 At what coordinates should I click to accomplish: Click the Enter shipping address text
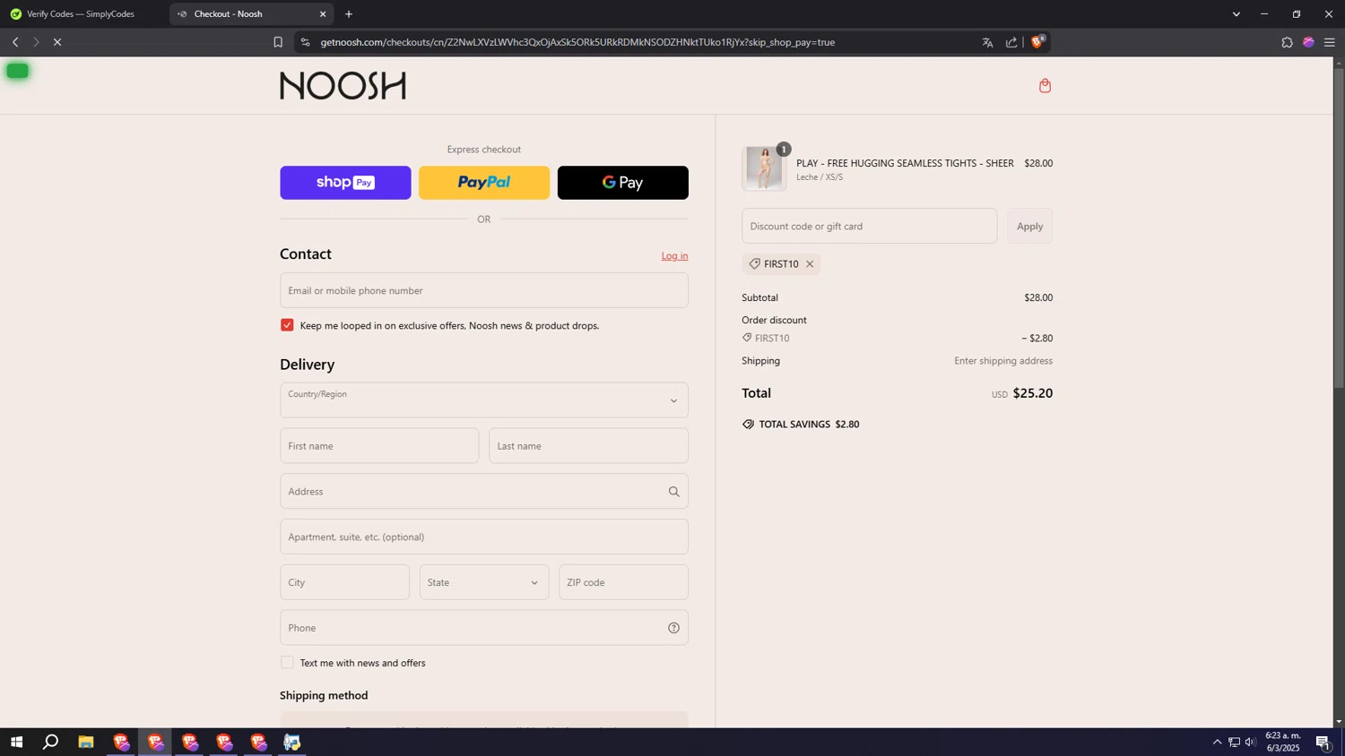tap(1003, 361)
